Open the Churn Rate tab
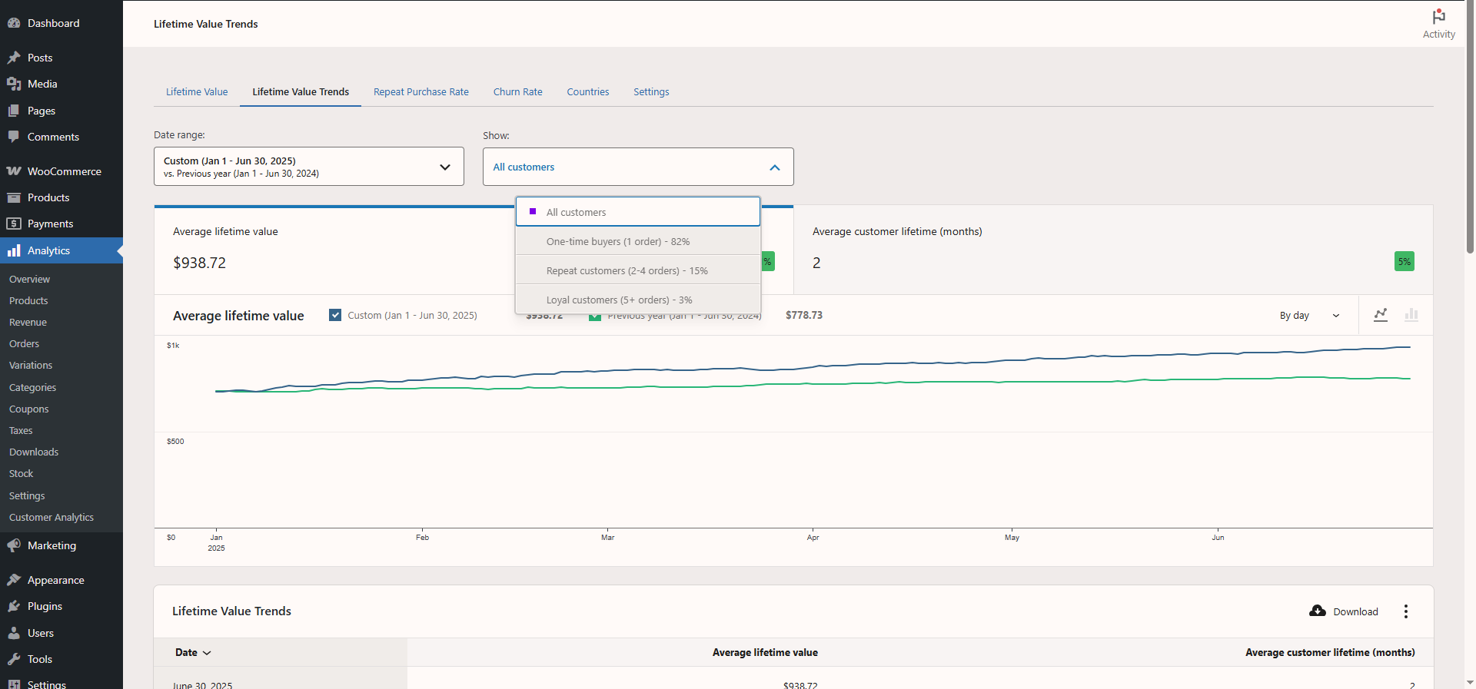This screenshot has width=1476, height=689. tap(517, 92)
